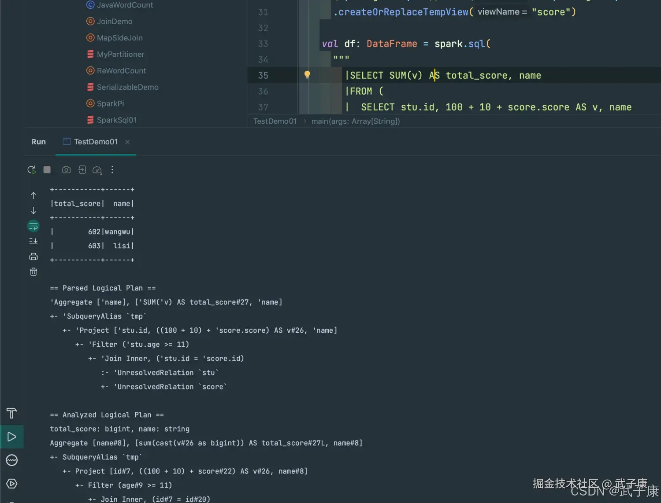Click the main(args: Array[String]) breadcrumb
This screenshot has height=503, width=661.
click(x=356, y=121)
